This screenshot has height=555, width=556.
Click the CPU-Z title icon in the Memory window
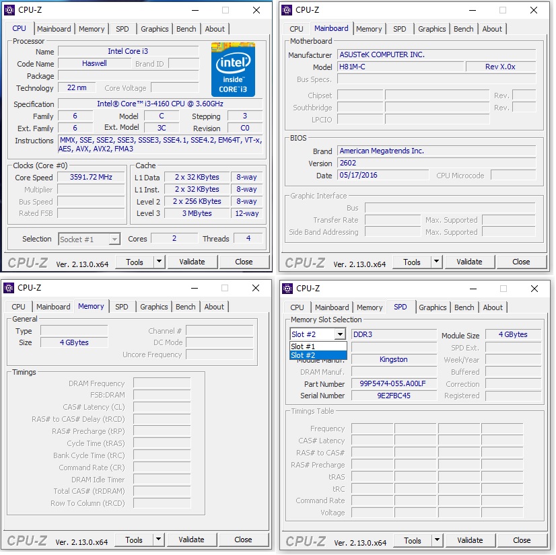tap(9, 288)
